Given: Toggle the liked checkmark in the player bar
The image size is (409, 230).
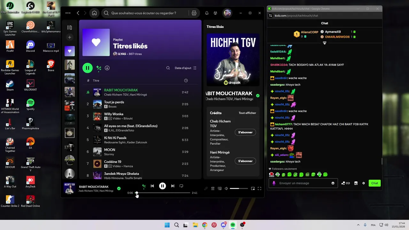Looking at the screenshot, I should coord(119,188).
